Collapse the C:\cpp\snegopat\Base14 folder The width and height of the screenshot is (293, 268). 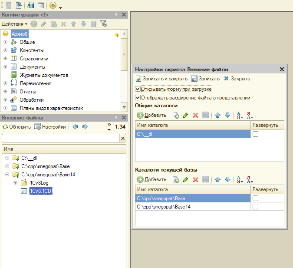click(7, 175)
